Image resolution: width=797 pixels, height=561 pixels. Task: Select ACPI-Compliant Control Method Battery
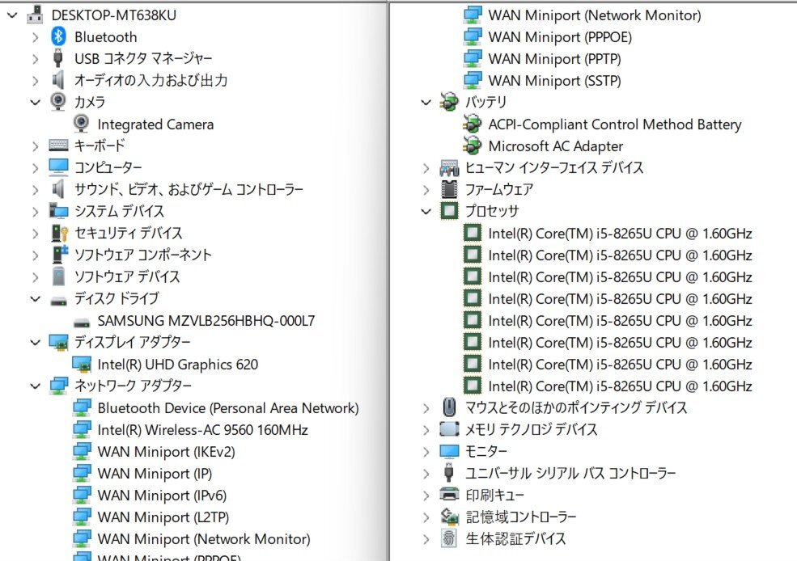click(x=614, y=124)
